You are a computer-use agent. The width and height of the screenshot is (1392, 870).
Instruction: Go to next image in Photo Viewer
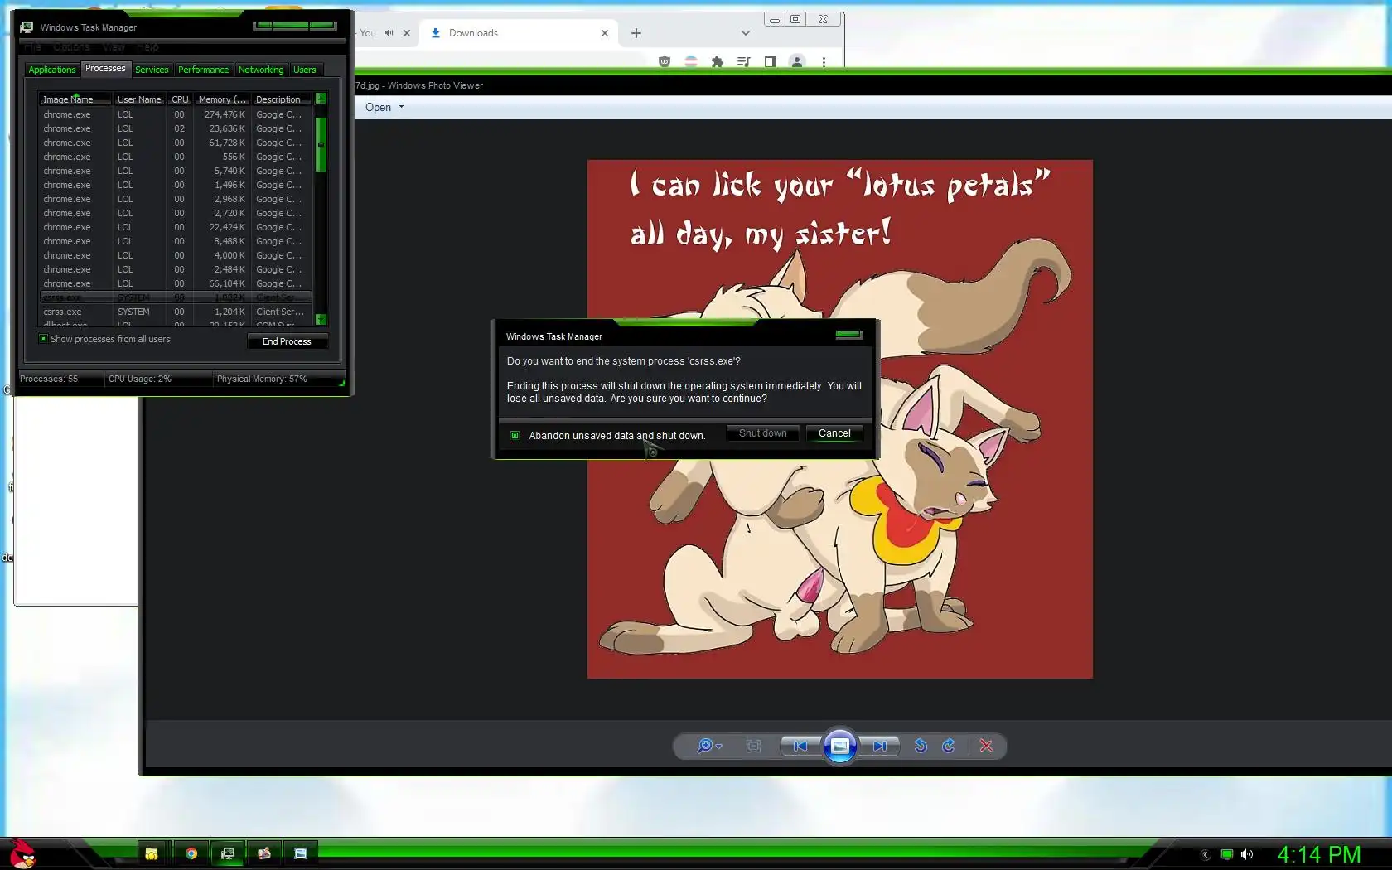(879, 746)
